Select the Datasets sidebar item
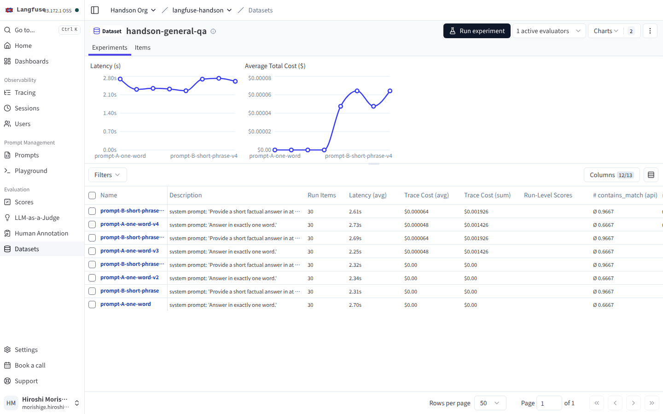Screen dimensions: 663x414 pyautogui.click(x=42, y=249)
